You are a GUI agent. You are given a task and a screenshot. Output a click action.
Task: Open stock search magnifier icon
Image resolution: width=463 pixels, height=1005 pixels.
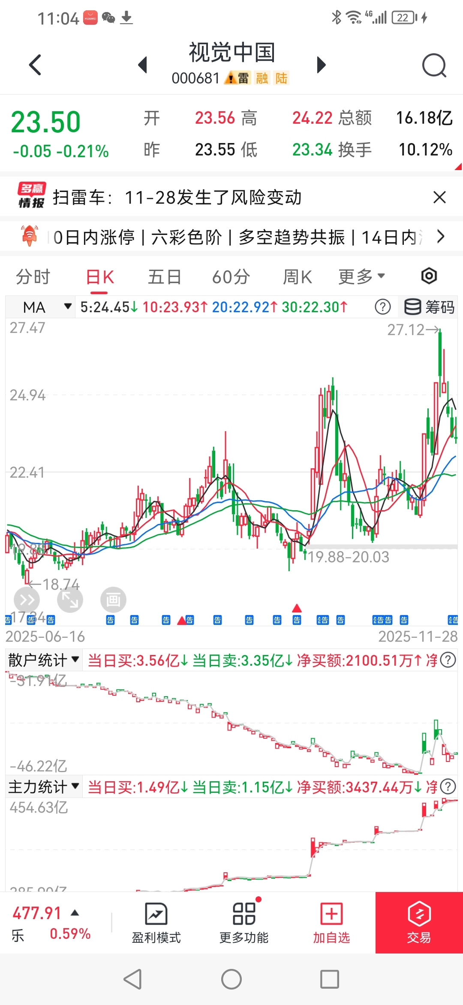(434, 65)
